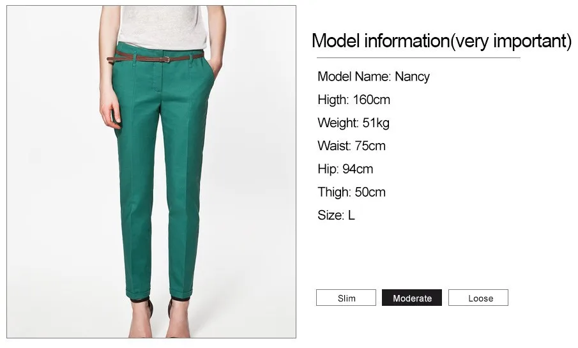The width and height of the screenshot is (578, 348).
Task: Select the Model Name: Nancy text
Action: tap(374, 77)
